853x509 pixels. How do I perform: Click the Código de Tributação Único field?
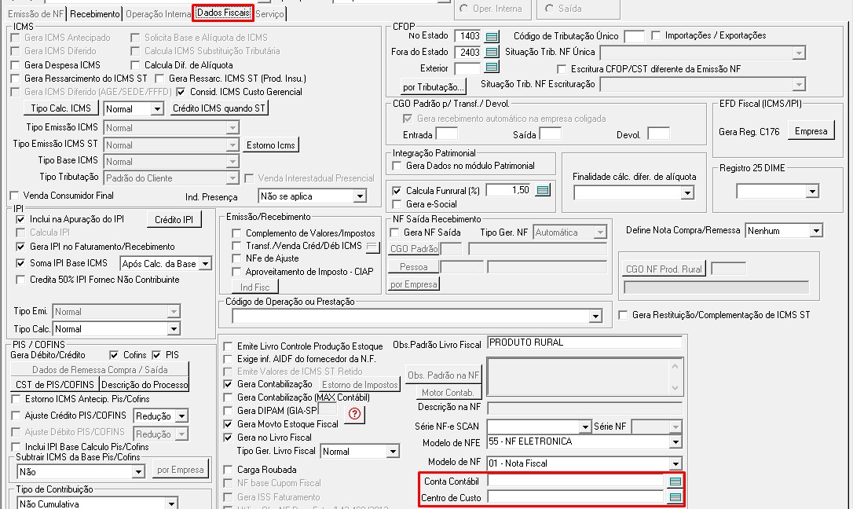(634, 36)
